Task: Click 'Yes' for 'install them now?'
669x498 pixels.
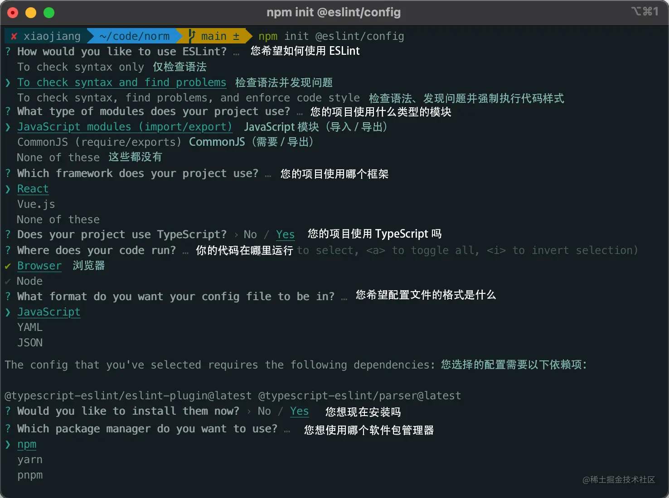Action: [299, 411]
